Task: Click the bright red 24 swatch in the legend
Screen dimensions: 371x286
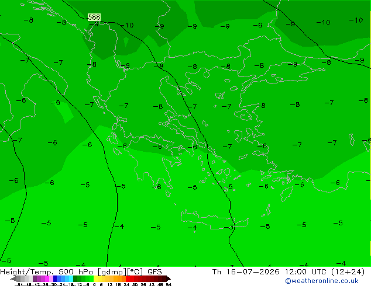Action: pyautogui.click(x=128, y=278)
